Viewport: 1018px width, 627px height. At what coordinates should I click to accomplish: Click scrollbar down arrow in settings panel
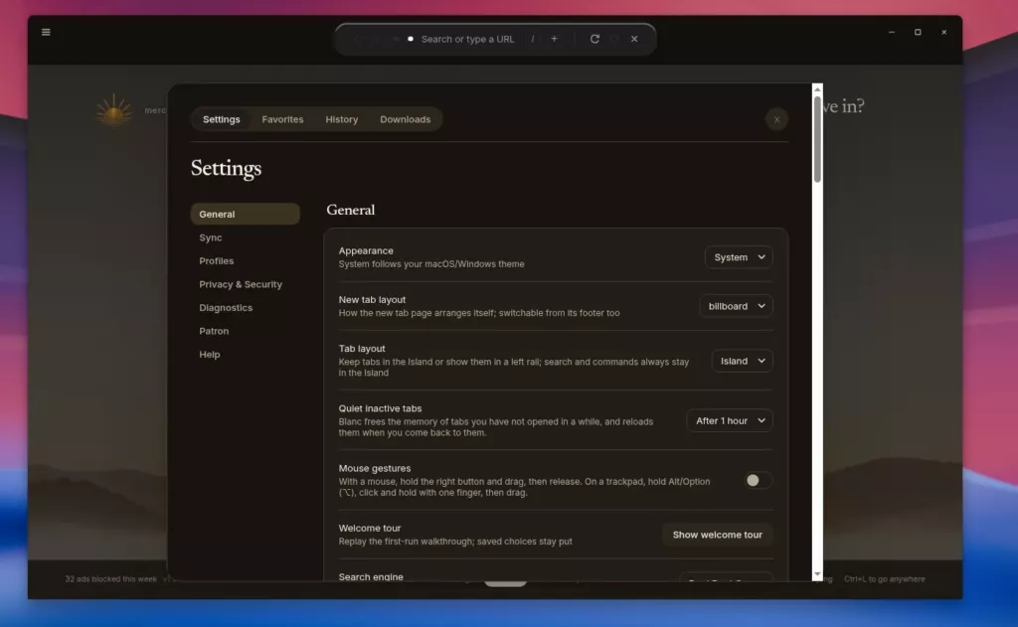[x=817, y=575]
